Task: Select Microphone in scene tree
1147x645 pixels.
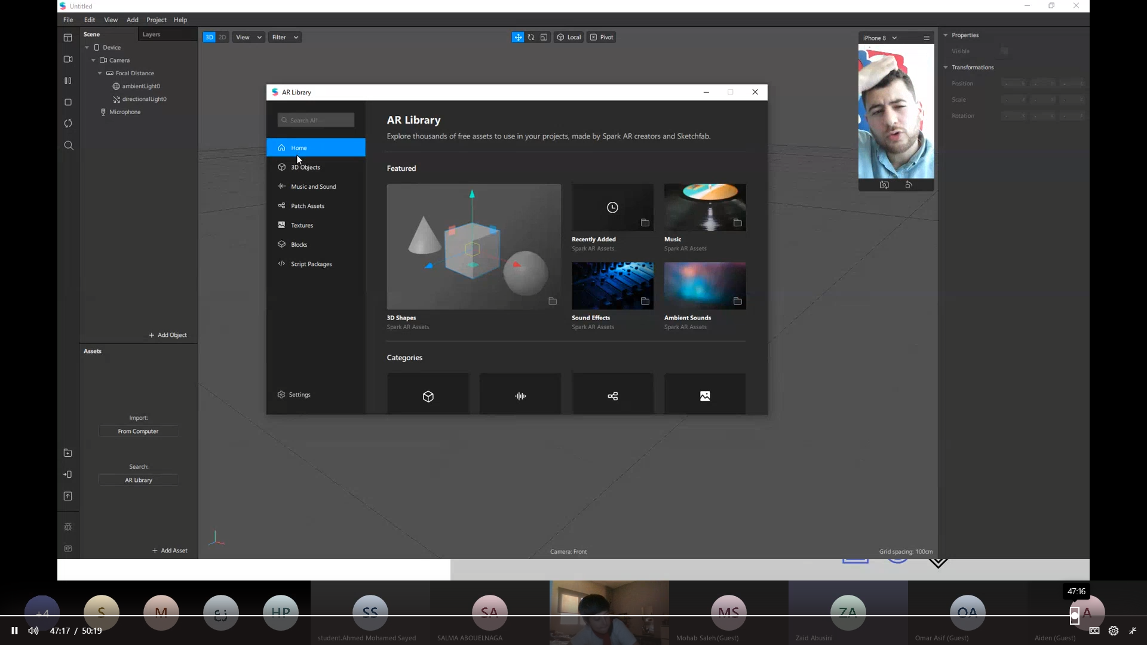Action: click(x=121, y=112)
